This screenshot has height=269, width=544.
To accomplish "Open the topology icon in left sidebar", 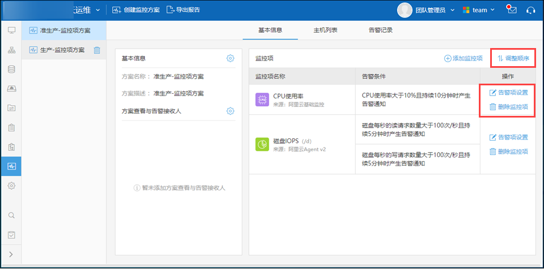I will 11,50.
